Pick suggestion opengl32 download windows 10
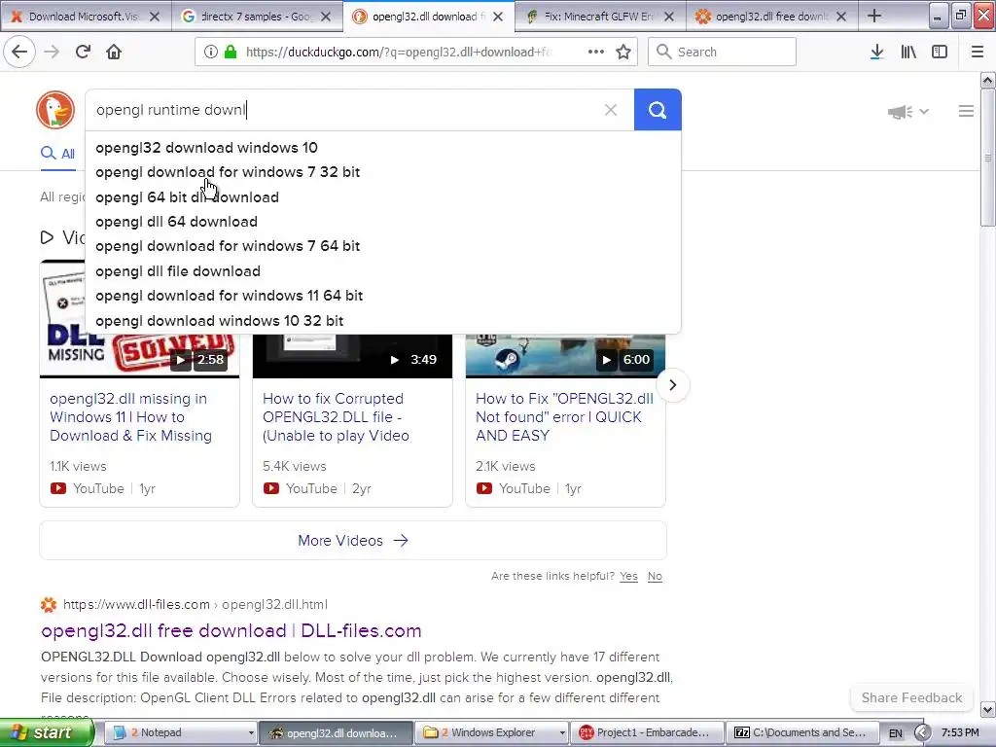Viewport: 996px width, 747px height. pos(383,148)
